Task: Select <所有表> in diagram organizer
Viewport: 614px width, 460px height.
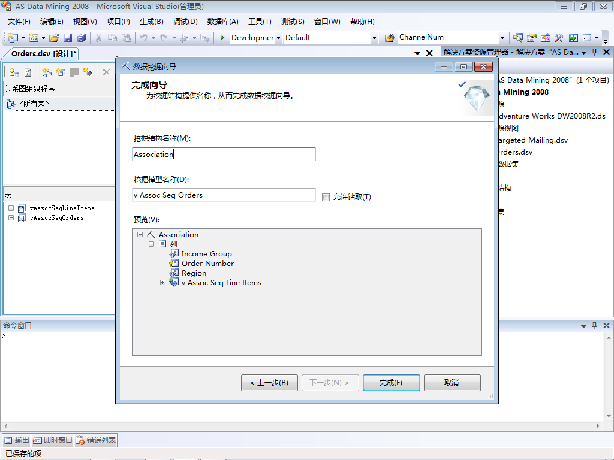Action: (34, 104)
